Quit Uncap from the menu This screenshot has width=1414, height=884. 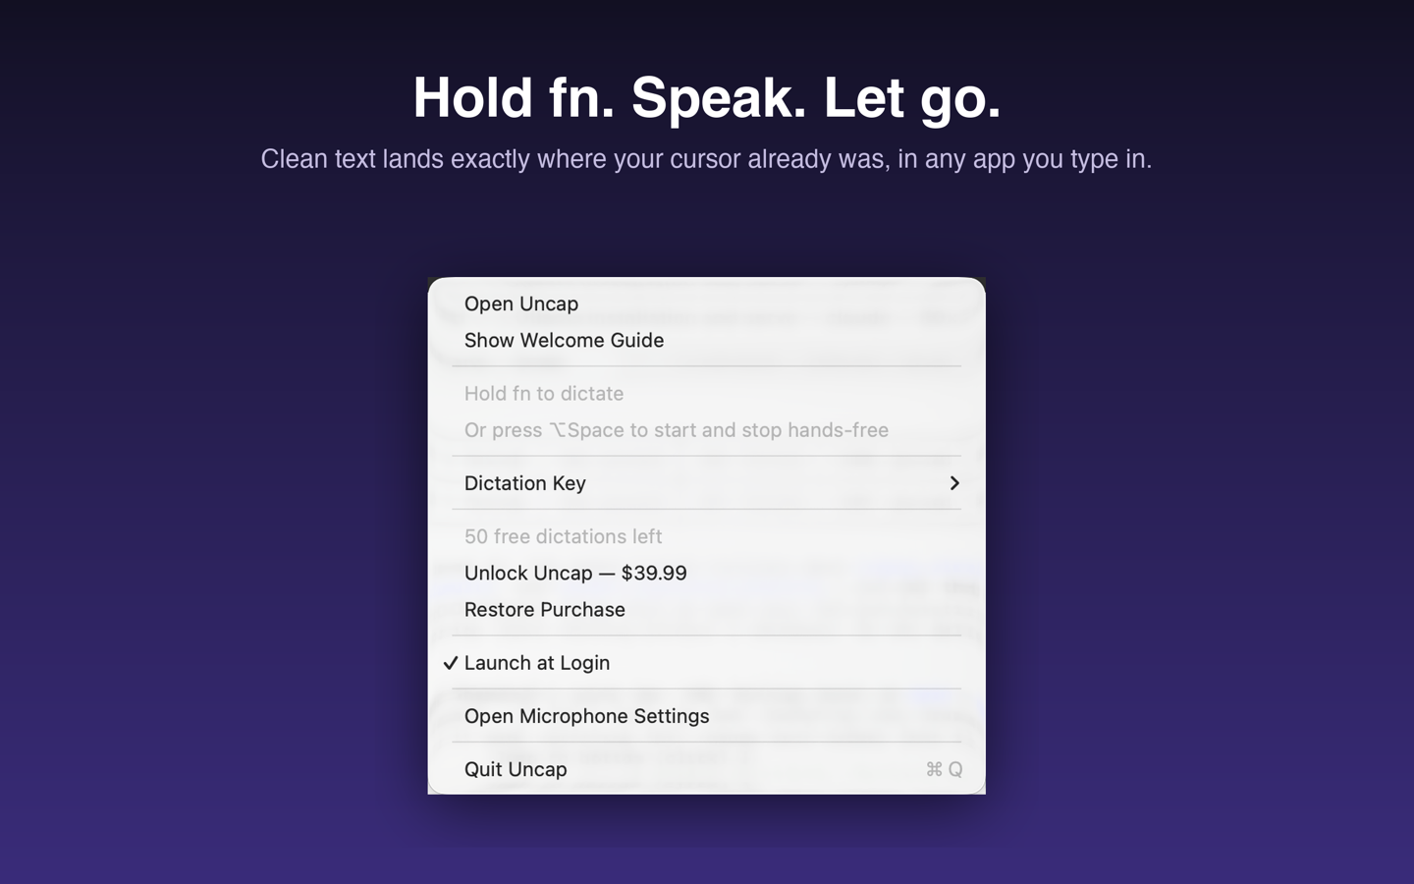tap(706, 769)
